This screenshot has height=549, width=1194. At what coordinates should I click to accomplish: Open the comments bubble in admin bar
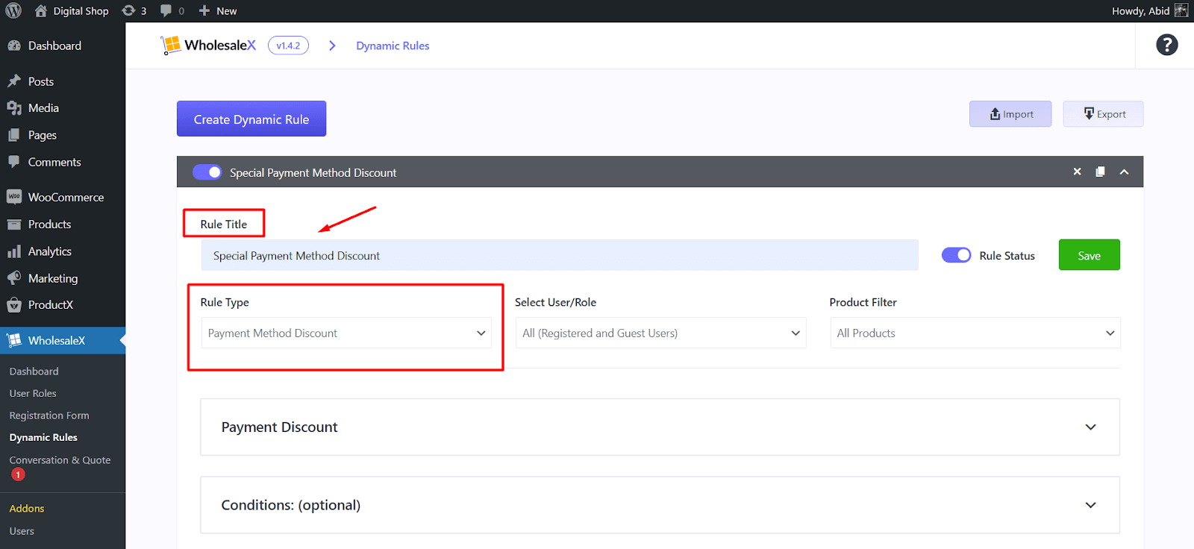(x=166, y=10)
